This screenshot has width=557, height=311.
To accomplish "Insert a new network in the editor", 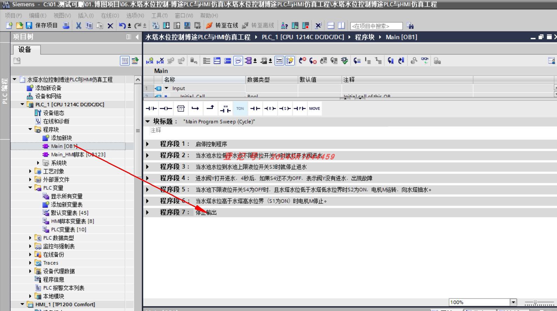I will (x=150, y=61).
